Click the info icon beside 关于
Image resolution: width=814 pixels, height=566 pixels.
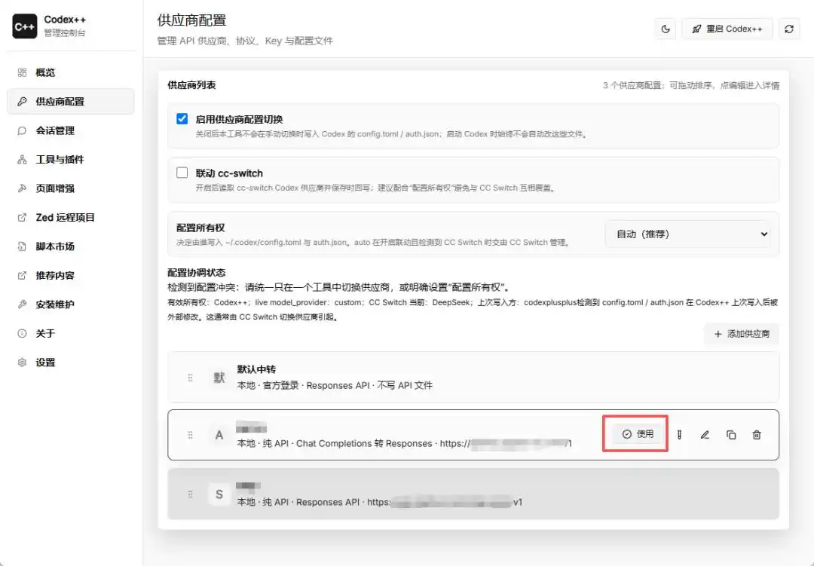[x=22, y=333]
